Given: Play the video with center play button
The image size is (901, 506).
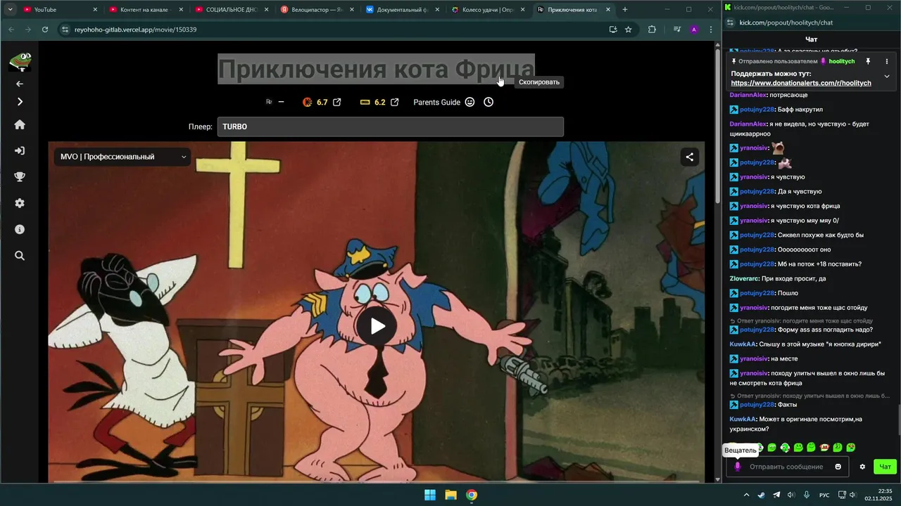Looking at the screenshot, I should (377, 326).
